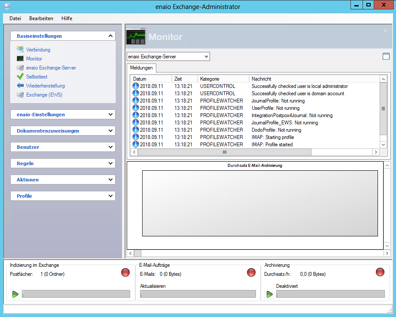Click the application icon in title bar
Screen dimensions: 396x317
click(x=7, y=6)
